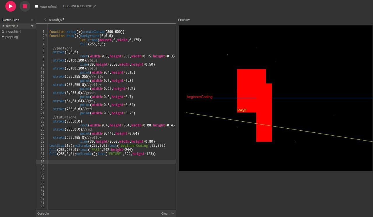Click line number 44 in the gutter
Viewport: 373px width, 217px height.
pyautogui.click(x=43, y=206)
